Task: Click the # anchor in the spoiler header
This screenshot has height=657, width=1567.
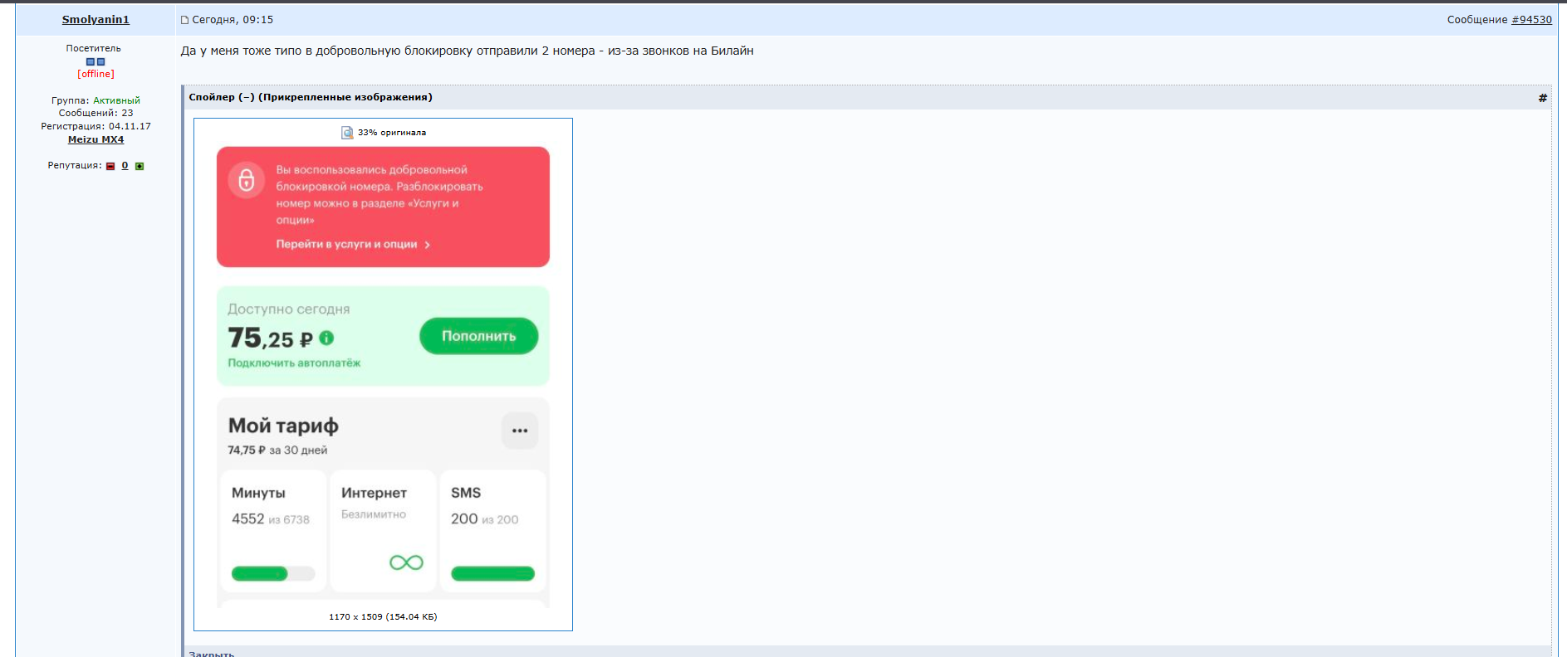Action: point(1542,98)
